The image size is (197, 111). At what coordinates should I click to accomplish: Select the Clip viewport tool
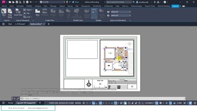click(x=26, y=13)
